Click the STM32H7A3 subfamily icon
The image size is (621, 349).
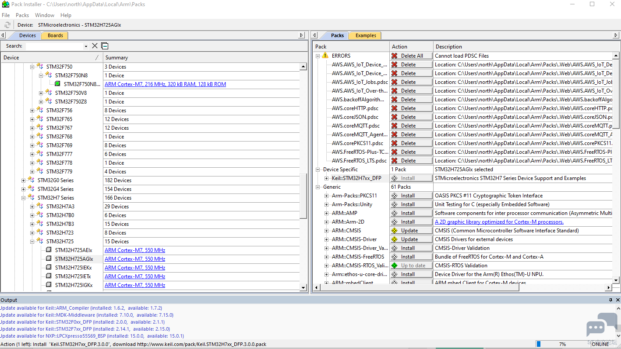coord(40,206)
